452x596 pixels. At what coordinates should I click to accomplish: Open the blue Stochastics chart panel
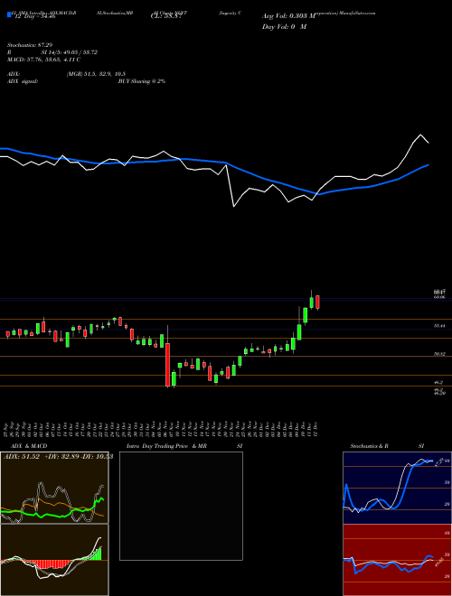pyautogui.click(x=397, y=488)
